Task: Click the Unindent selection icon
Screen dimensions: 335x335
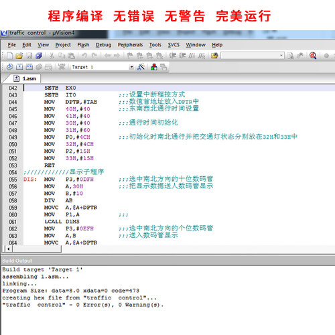Action: point(182,56)
